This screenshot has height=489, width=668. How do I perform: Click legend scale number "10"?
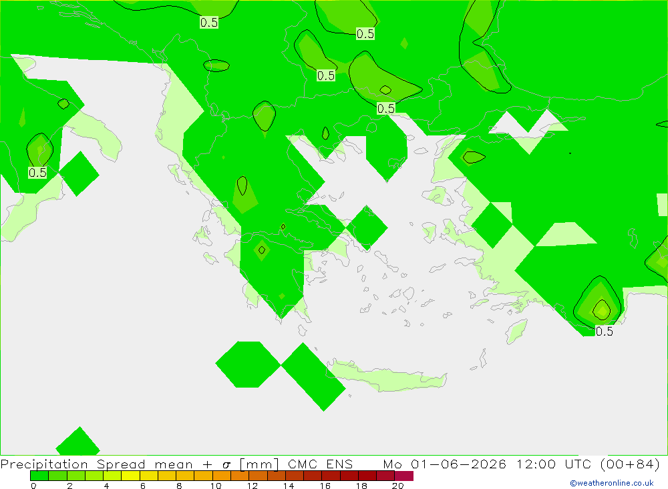pos(216,486)
